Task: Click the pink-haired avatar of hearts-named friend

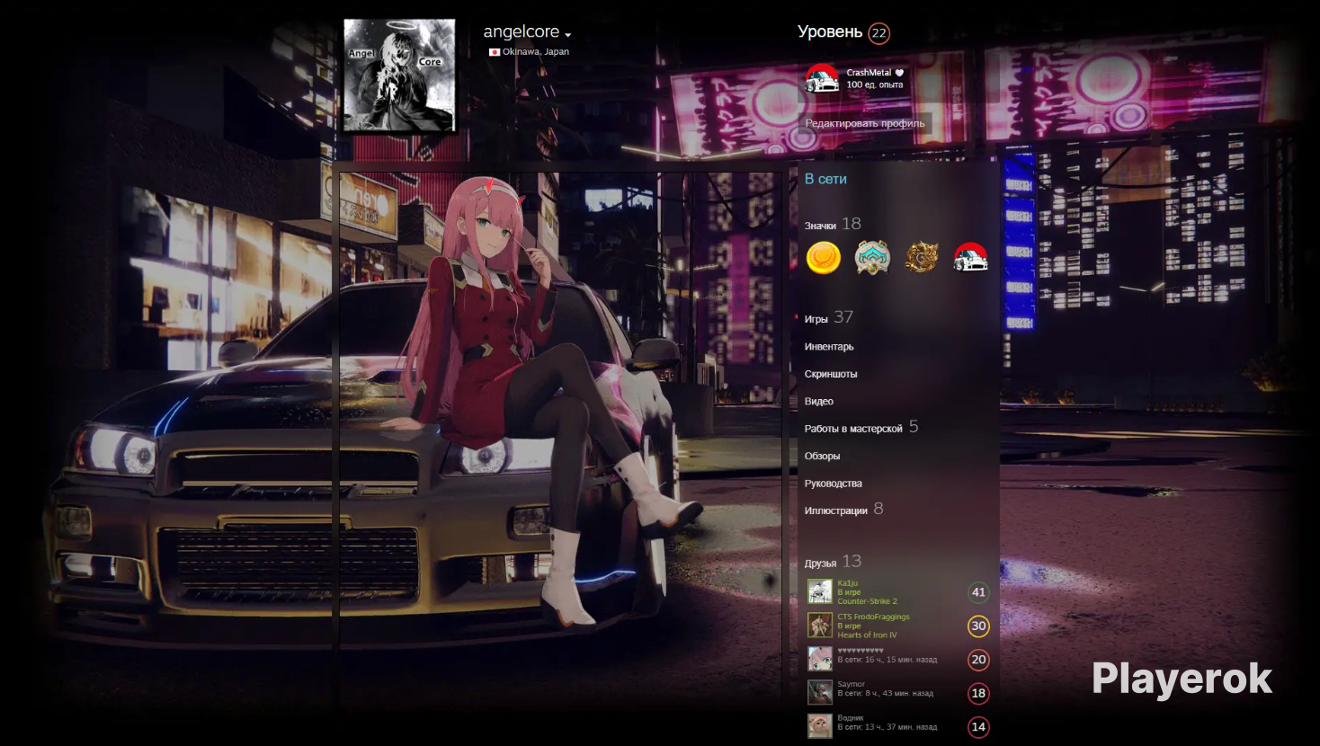Action: tap(820, 659)
